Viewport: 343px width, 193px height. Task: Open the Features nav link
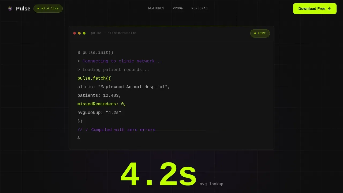tap(156, 9)
